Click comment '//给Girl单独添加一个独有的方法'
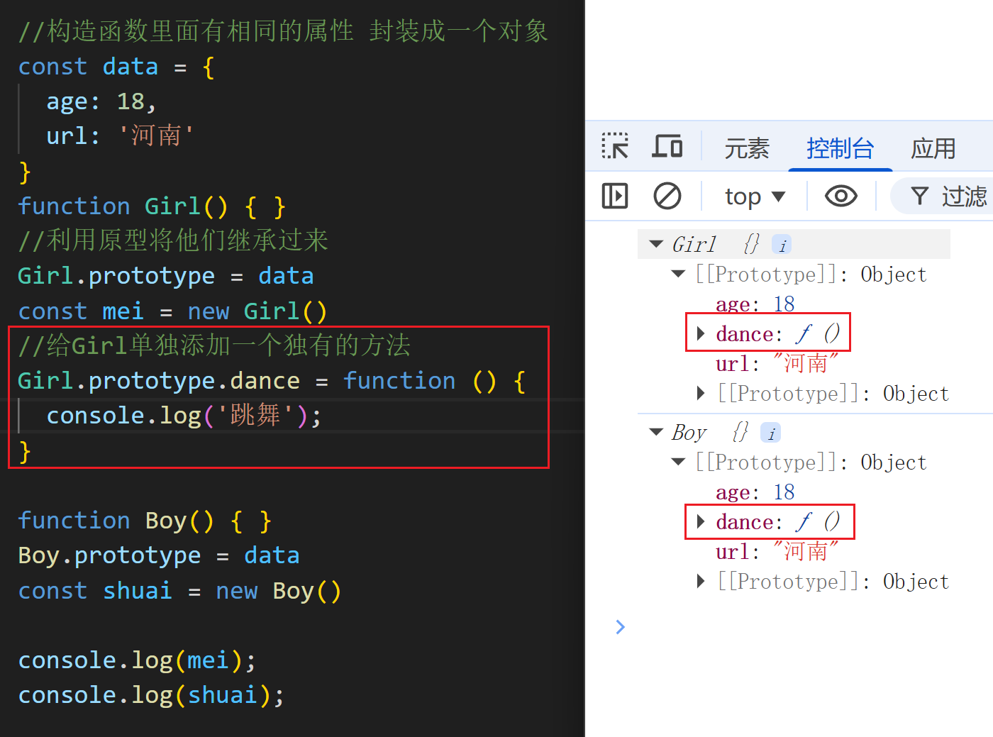Image resolution: width=993 pixels, height=737 pixels. pyautogui.click(x=214, y=345)
